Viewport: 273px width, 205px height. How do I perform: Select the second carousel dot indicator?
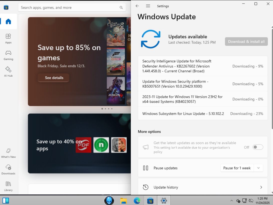pos(105,109)
